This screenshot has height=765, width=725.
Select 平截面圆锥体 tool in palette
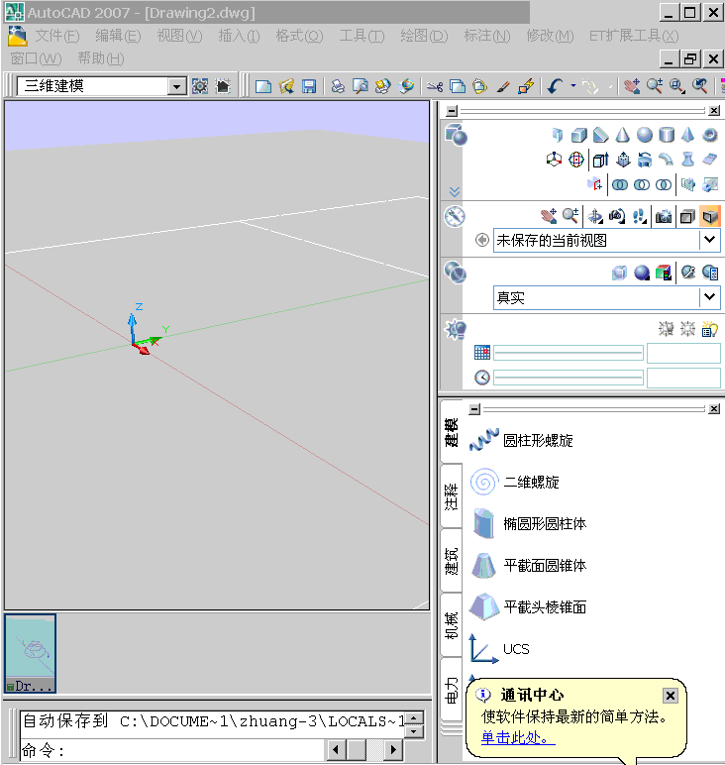(x=528, y=566)
